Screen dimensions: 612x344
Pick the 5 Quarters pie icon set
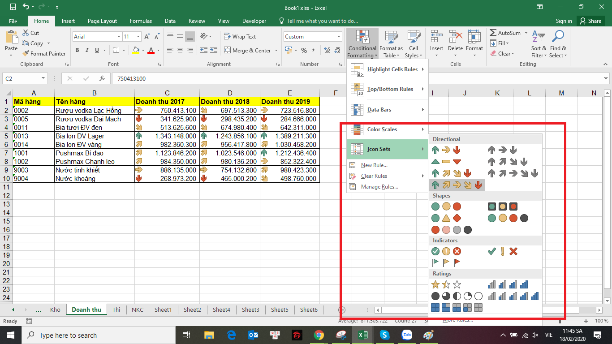tap(457, 296)
